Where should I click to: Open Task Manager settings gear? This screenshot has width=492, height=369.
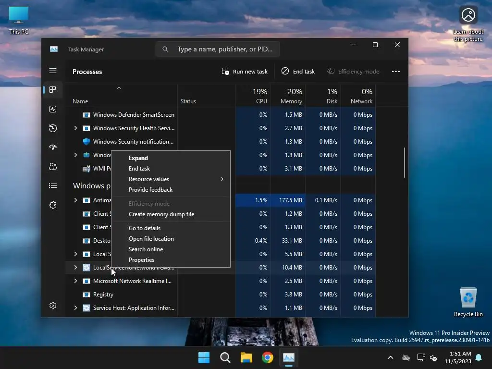[x=53, y=306]
